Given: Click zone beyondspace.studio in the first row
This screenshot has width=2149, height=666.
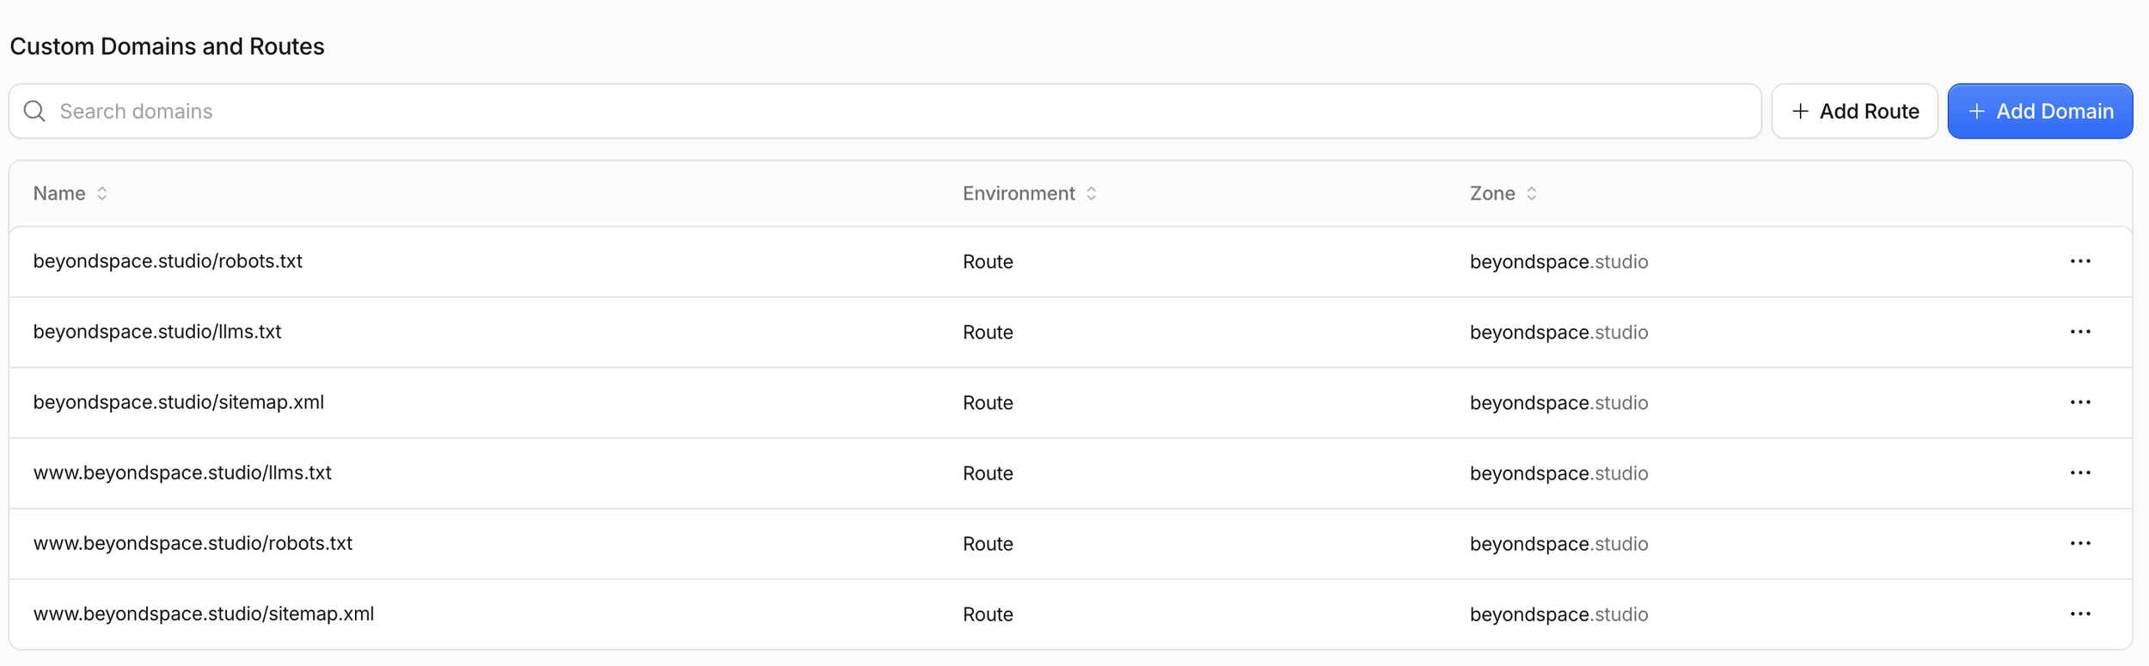Looking at the screenshot, I should [1558, 261].
